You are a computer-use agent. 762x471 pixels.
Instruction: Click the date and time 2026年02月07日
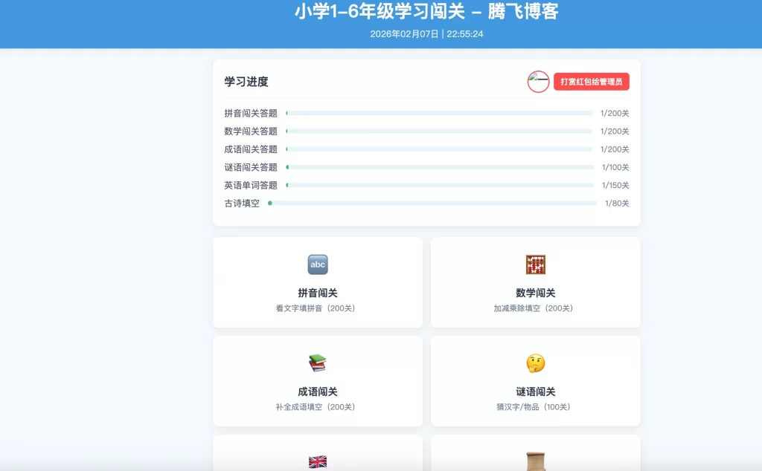coord(426,34)
